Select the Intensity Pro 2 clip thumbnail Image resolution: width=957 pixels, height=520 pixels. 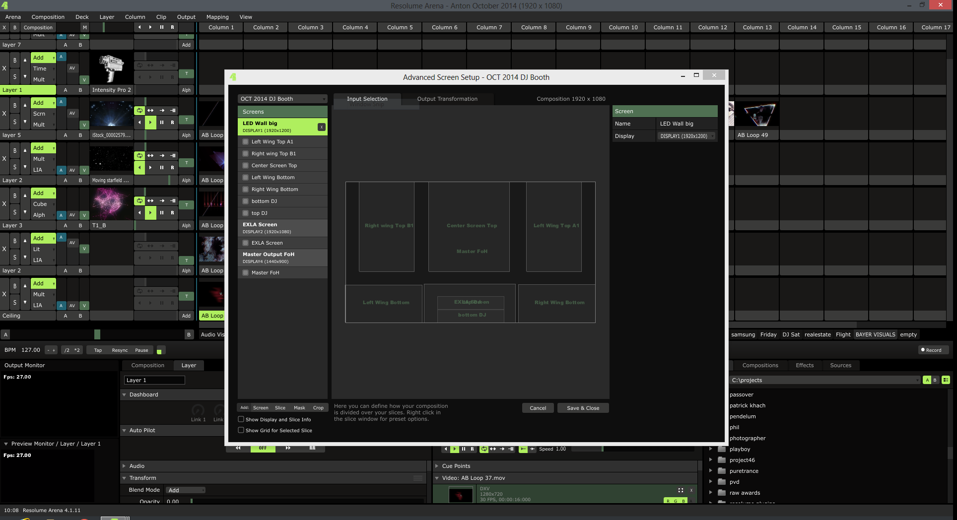pyautogui.click(x=112, y=69)
